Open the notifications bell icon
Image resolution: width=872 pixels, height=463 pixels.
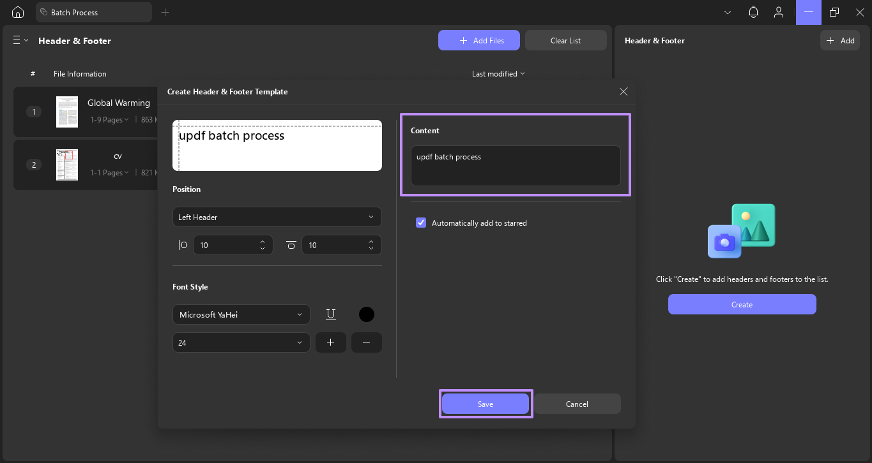tap(754, 12)
